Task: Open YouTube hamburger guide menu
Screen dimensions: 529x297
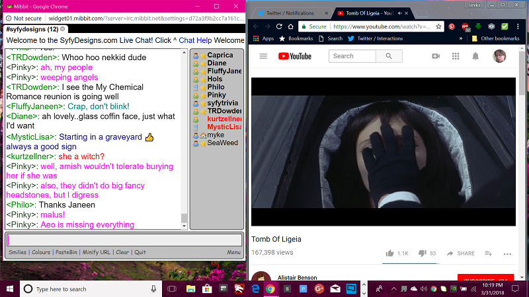Action: (263, 56)
